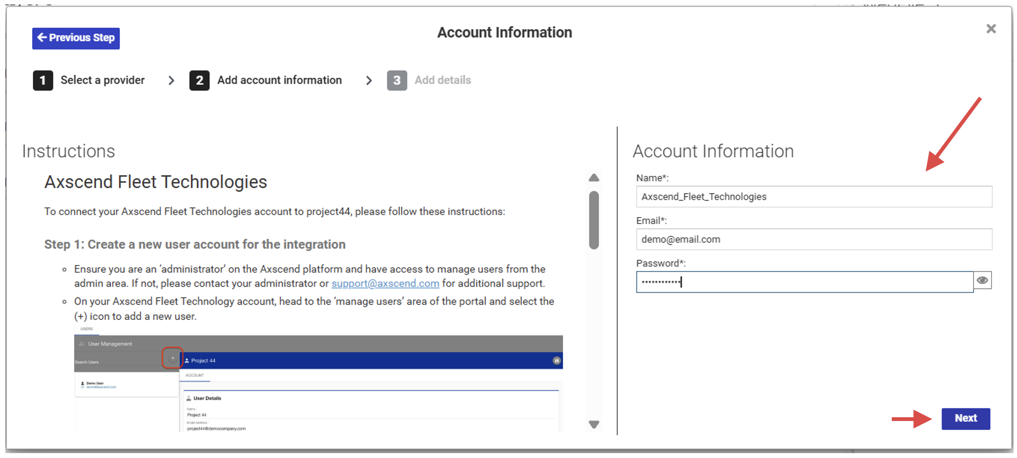Go to the Select a provider step
Screen dimensions: 1017x458
click(x=103, y=80)
